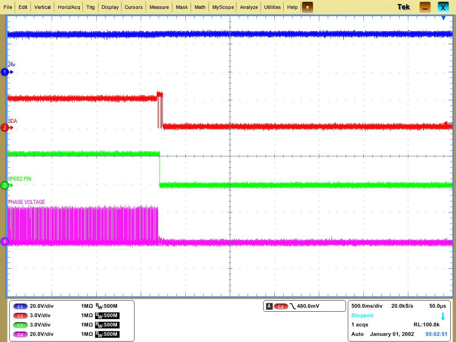Select the PHASE VOLTAGE channel 4 marker
The height and width of the screenshot is (342, 456).
(4, 241)
